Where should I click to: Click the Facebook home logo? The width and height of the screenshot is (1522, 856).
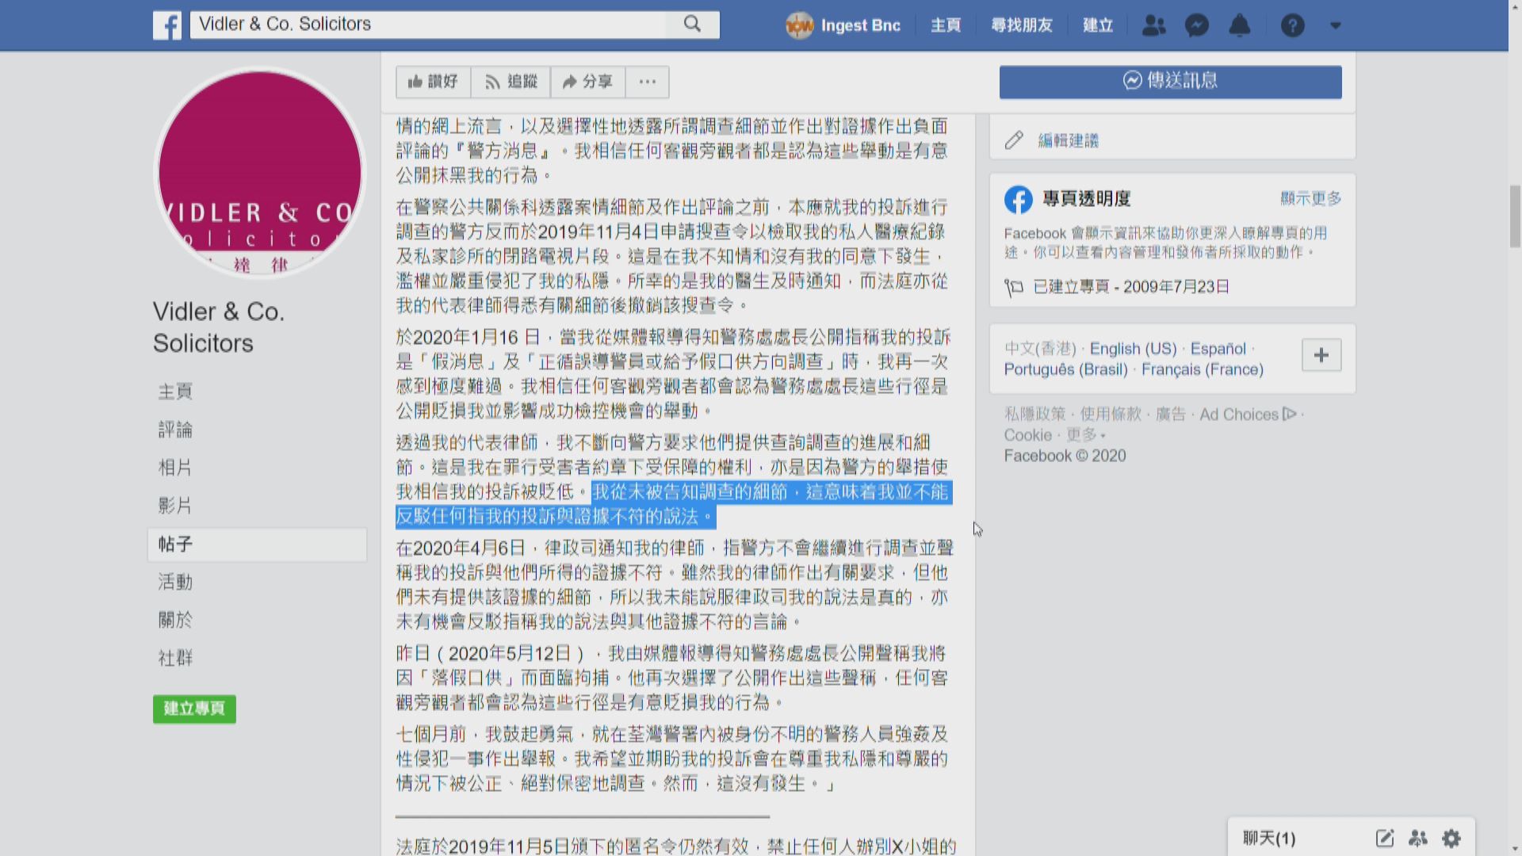point(166,25)
